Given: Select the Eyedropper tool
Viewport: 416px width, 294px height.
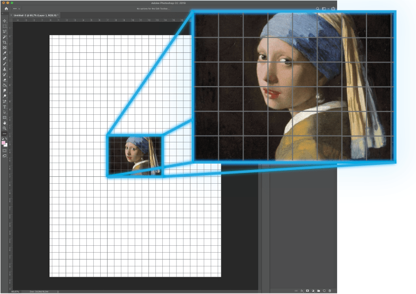Looking at the screenshot, I should pyautogui.click(x=5, y=53).
